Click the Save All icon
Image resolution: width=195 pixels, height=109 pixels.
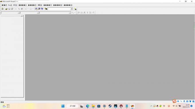pos(12,9)
